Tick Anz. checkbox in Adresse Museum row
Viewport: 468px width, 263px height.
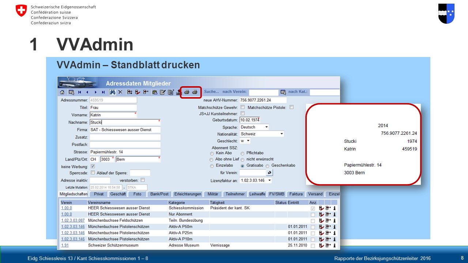click(313, 245)
